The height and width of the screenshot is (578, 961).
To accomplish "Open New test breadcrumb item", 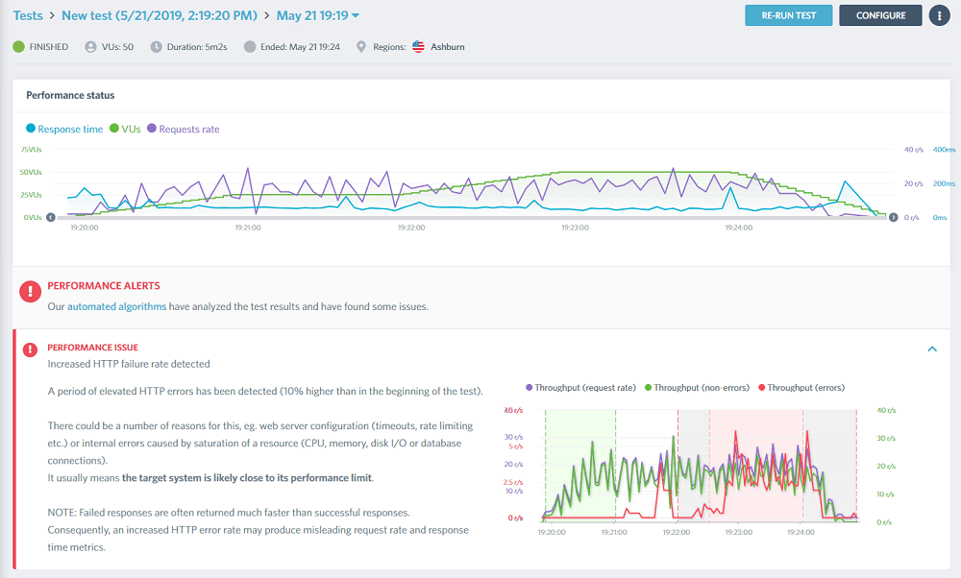I will click(x=160, y=15).
